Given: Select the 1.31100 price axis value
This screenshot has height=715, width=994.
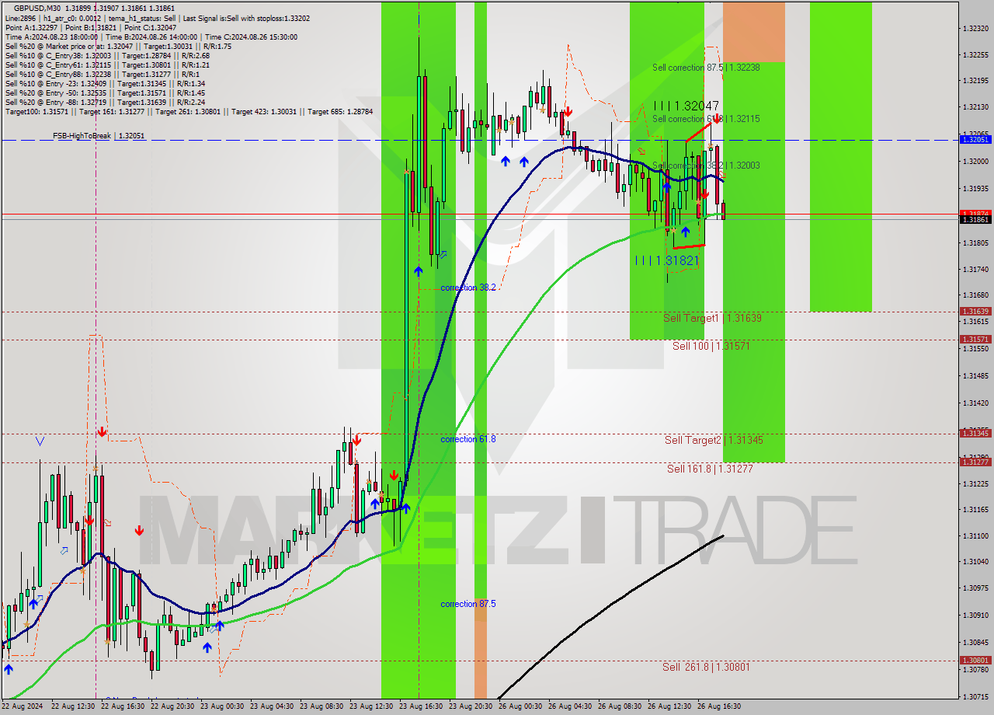Looking at the screenshot, I should click(x=975, y=535).
